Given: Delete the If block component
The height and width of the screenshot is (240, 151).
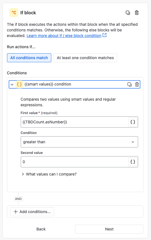Looking at the screenshot, I should point(137,13).
